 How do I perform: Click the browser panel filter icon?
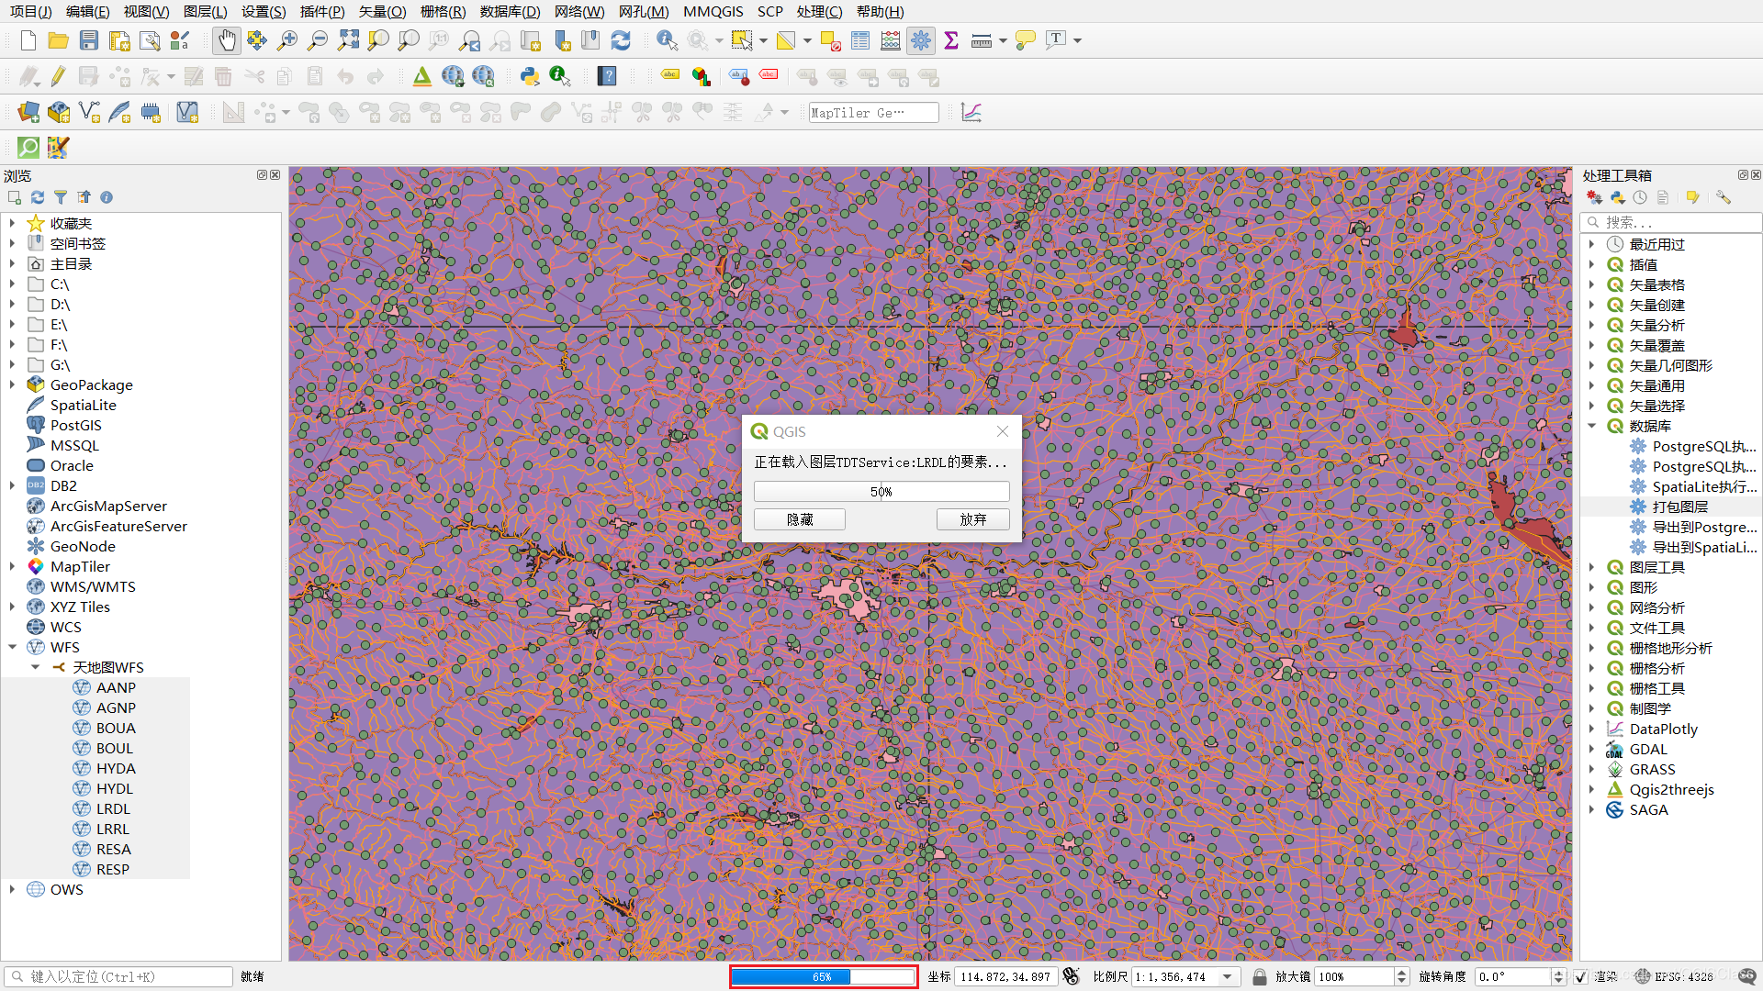pos(61,197)
